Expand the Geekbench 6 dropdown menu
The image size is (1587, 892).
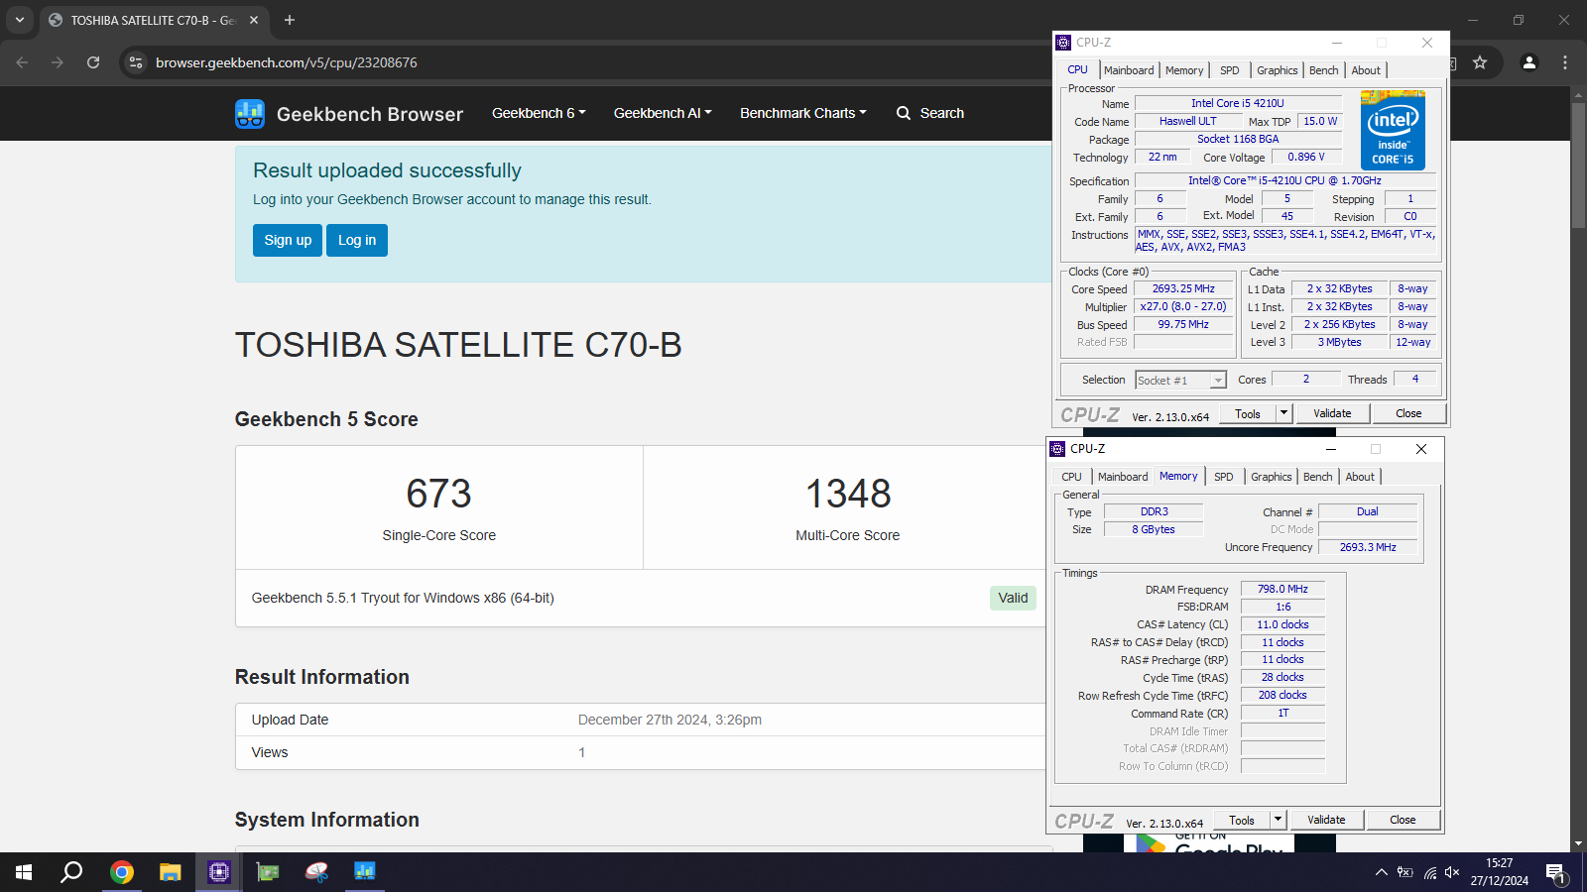[539, 113]
